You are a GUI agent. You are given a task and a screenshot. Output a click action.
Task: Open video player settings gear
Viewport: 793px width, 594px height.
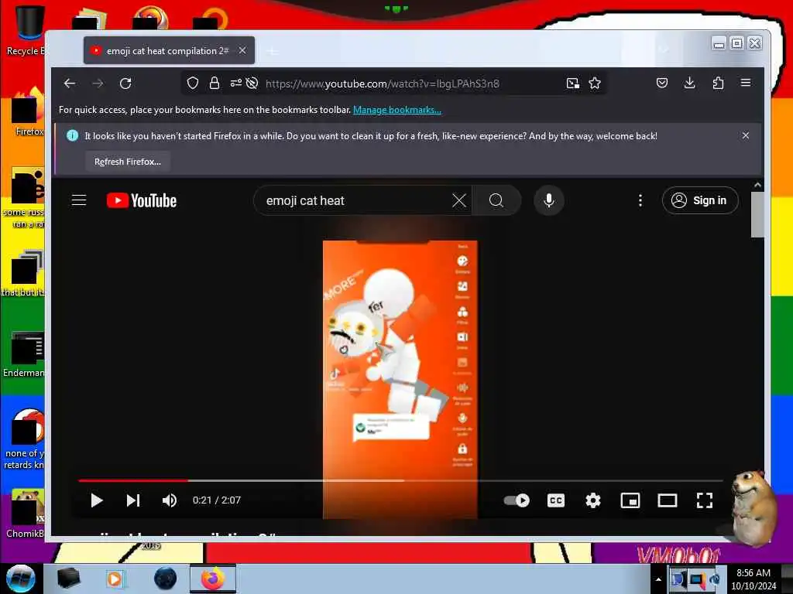(x=592, y=500)
